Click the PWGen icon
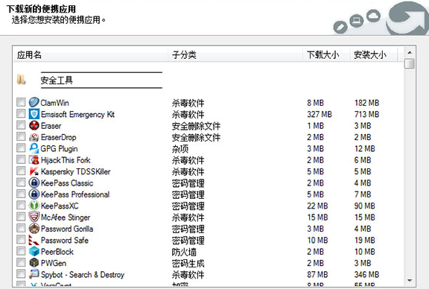Screen dimensions: 429x289 pyautogui.click(x=34, y=263)
